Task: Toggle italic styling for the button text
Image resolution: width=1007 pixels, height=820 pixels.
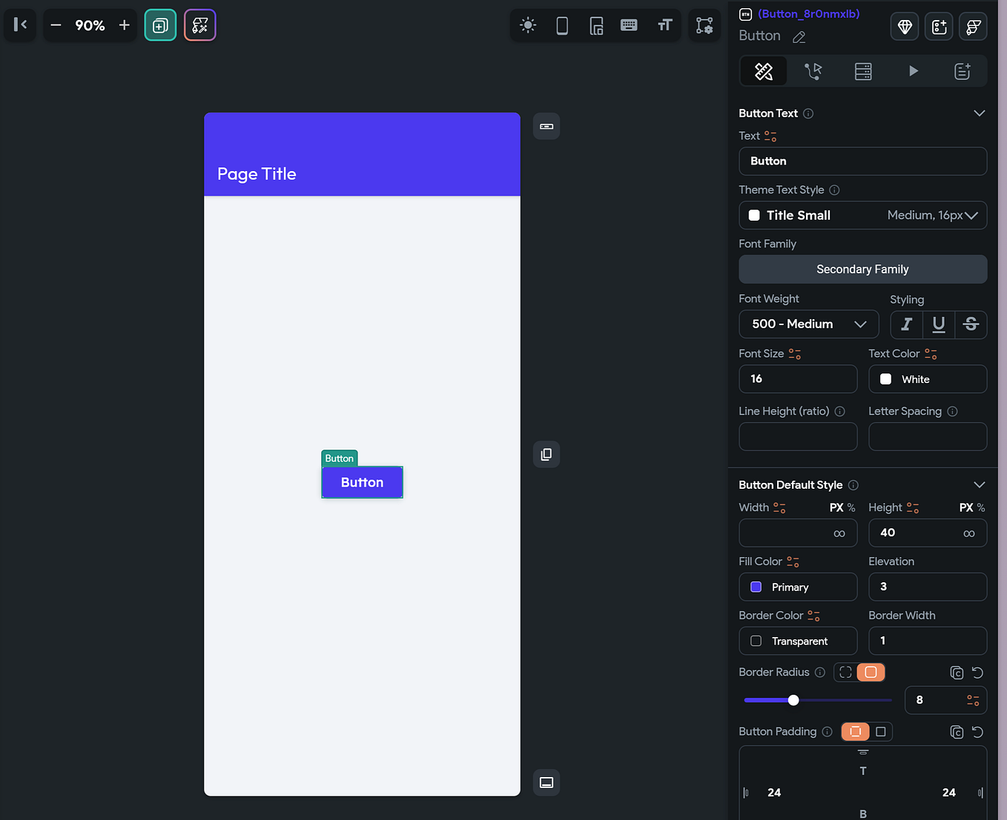Action: point(906,324)
